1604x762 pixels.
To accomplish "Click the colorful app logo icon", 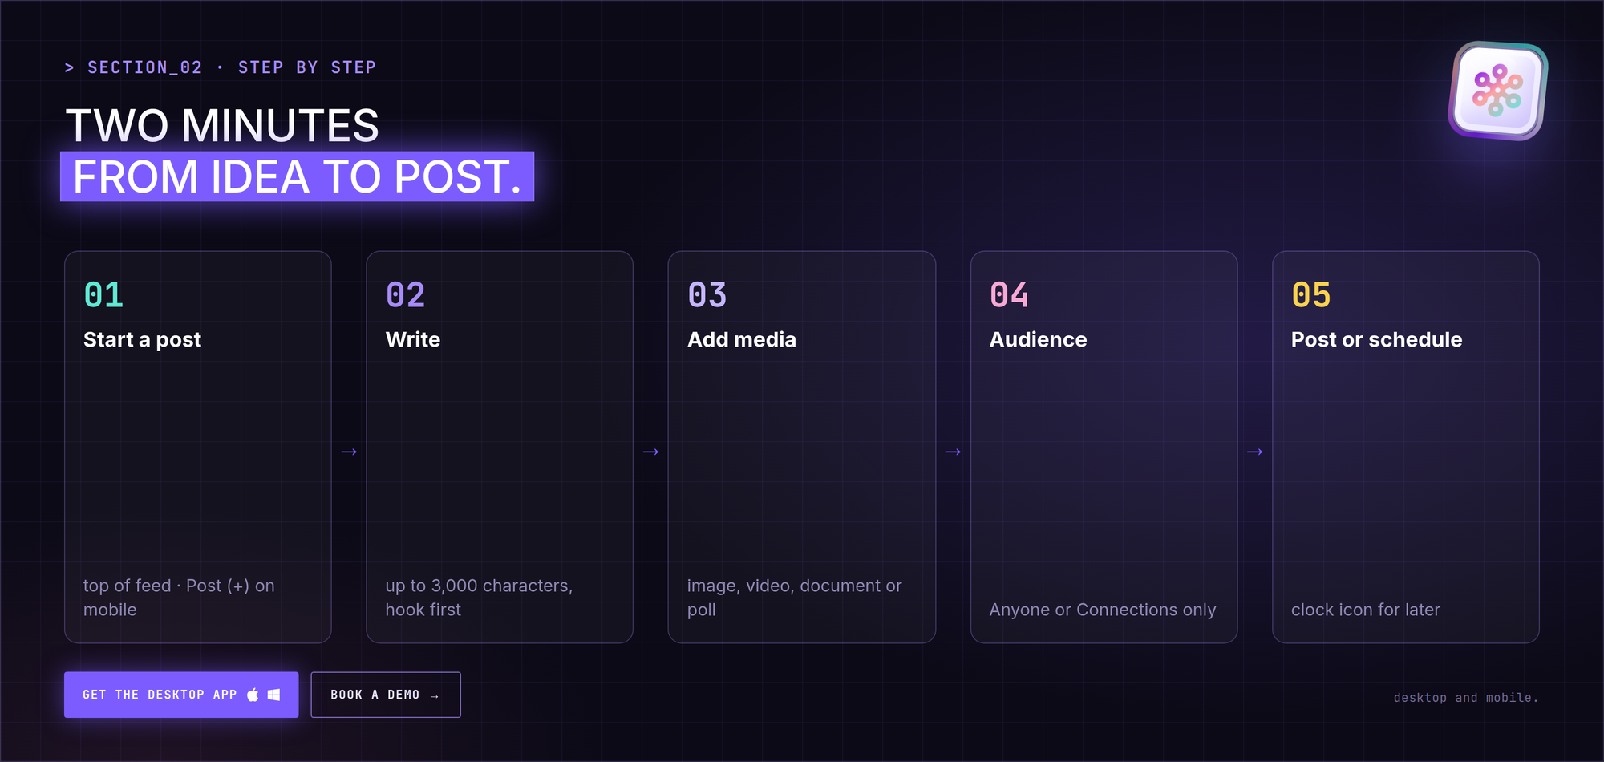I will pyautogui.click(x=1497, y=91).
